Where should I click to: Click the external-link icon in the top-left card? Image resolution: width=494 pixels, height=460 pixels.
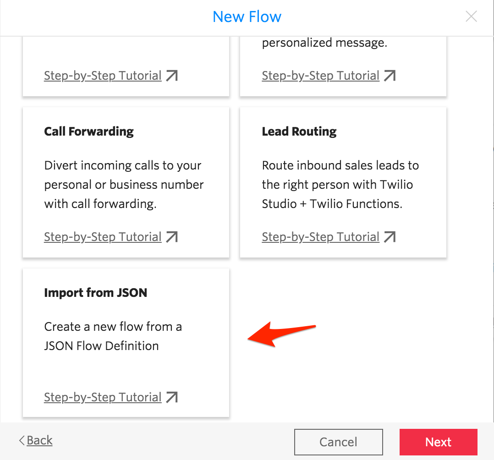click(172, 75)
